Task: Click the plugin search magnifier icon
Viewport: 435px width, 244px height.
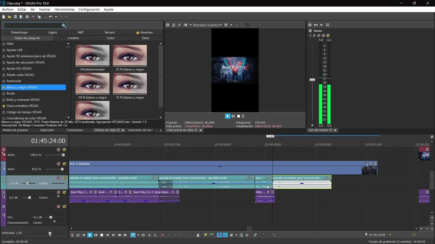Action: 64,25
